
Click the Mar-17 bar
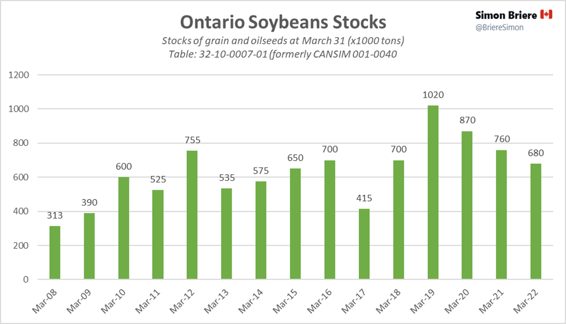tap(364, 244)
